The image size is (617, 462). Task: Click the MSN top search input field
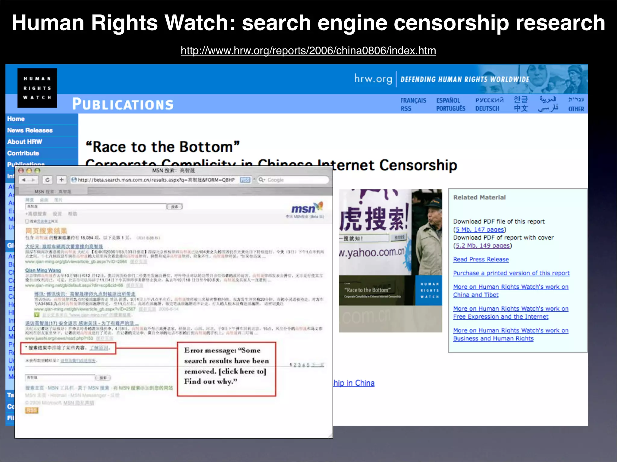[96, 207]
